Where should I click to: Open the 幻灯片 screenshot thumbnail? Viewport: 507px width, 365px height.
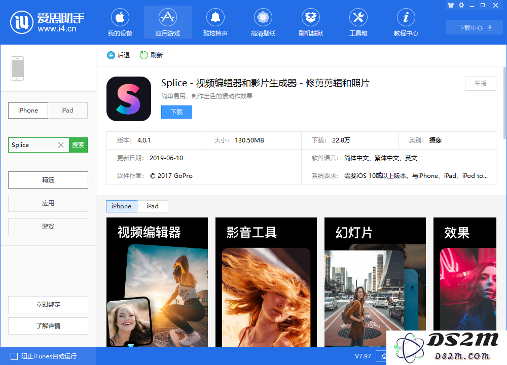tap(375, 282)
